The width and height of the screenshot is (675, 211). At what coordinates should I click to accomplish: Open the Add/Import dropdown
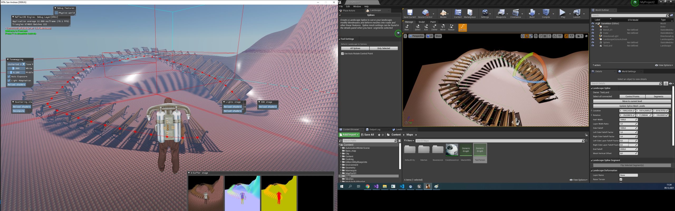click(349, 135)
